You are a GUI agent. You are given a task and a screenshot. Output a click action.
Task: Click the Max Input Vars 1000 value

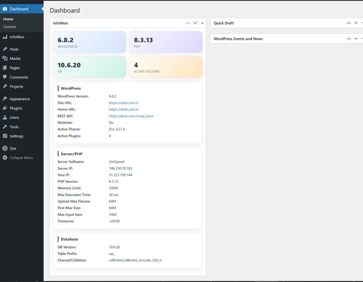113,214
